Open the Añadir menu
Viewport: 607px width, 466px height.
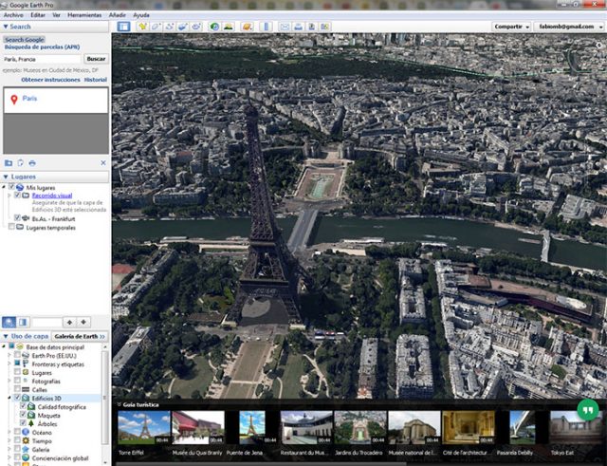point(118,15)
